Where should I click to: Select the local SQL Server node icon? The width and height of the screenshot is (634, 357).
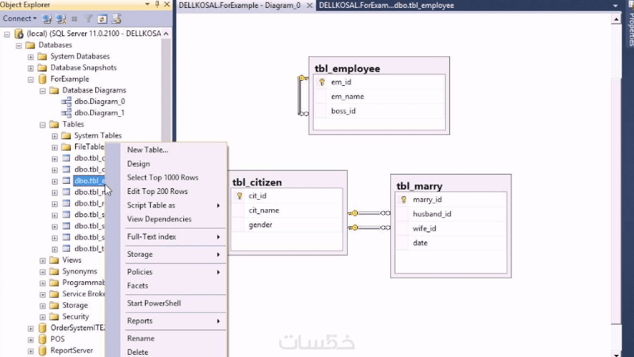pyautogui.click(x=19, y=34)
